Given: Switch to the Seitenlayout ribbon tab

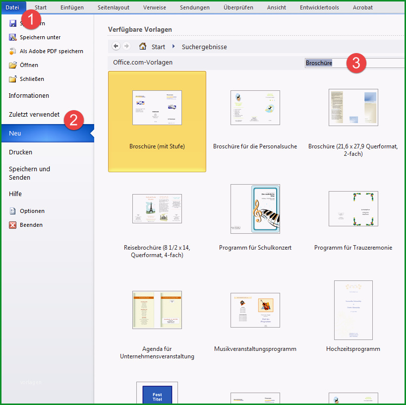Looking at the screenshot, I should pyautogui.click(x=114, y=7).
